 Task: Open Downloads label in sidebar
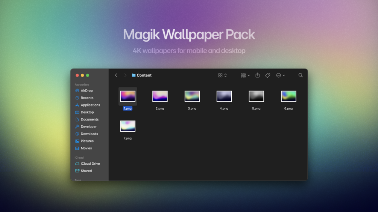click(90, 134)
